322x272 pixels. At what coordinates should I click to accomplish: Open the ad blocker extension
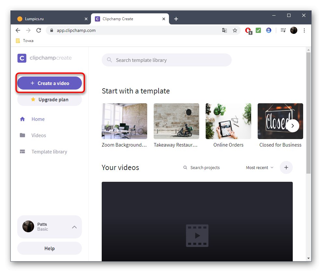point(248,30)
